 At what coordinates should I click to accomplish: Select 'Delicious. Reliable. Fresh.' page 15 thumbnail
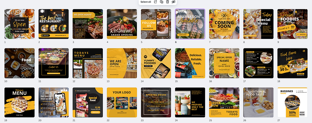[190, 63]
